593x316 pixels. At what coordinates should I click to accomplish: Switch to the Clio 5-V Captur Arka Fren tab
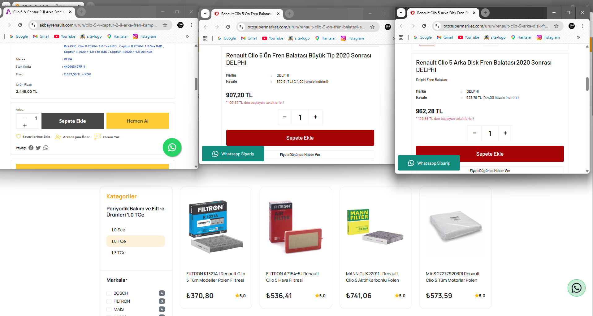[x=39, y=12]
